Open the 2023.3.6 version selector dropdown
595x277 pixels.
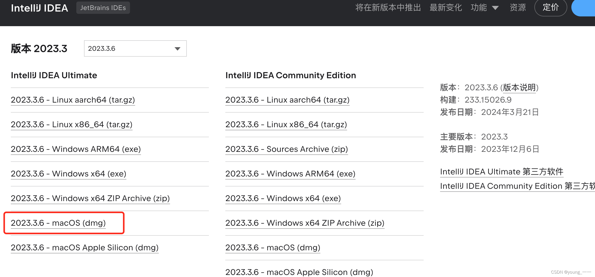click(x=135, y=48)
